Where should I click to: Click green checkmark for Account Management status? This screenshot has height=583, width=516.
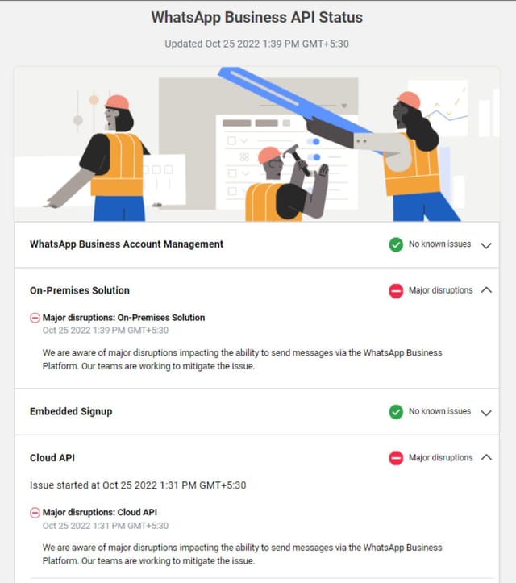[396, 244]
